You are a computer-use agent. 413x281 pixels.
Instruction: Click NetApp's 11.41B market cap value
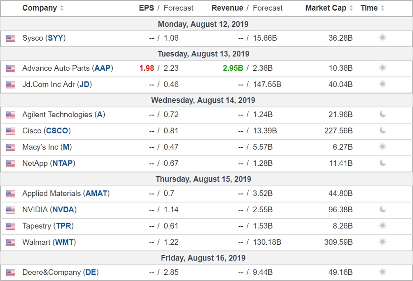pos(341,163)
